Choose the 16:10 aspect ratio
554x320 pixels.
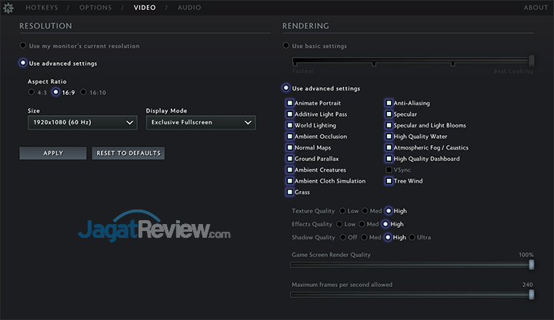[x=84, y=92]
